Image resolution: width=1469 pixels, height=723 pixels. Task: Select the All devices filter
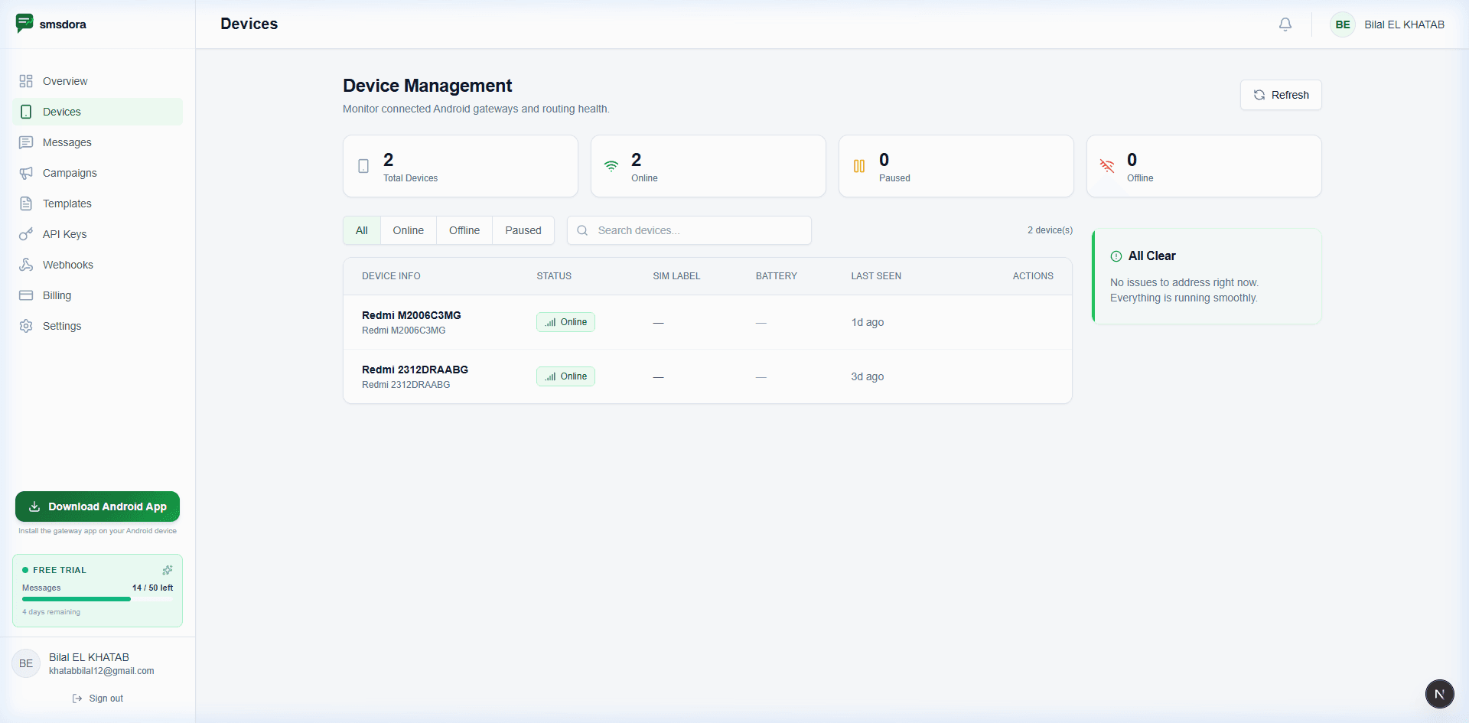[361, 230]
